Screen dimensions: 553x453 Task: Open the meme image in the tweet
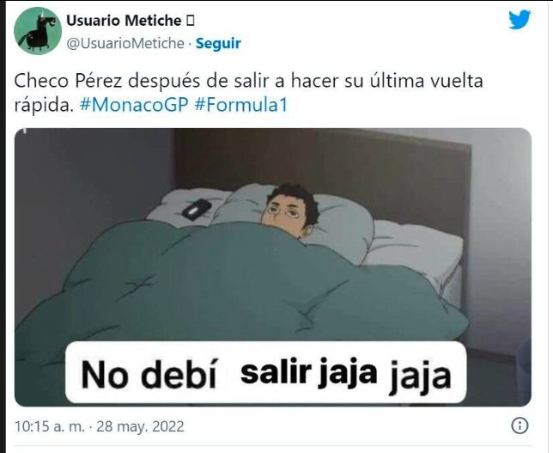pyautogui.click(x=272, y=267)
